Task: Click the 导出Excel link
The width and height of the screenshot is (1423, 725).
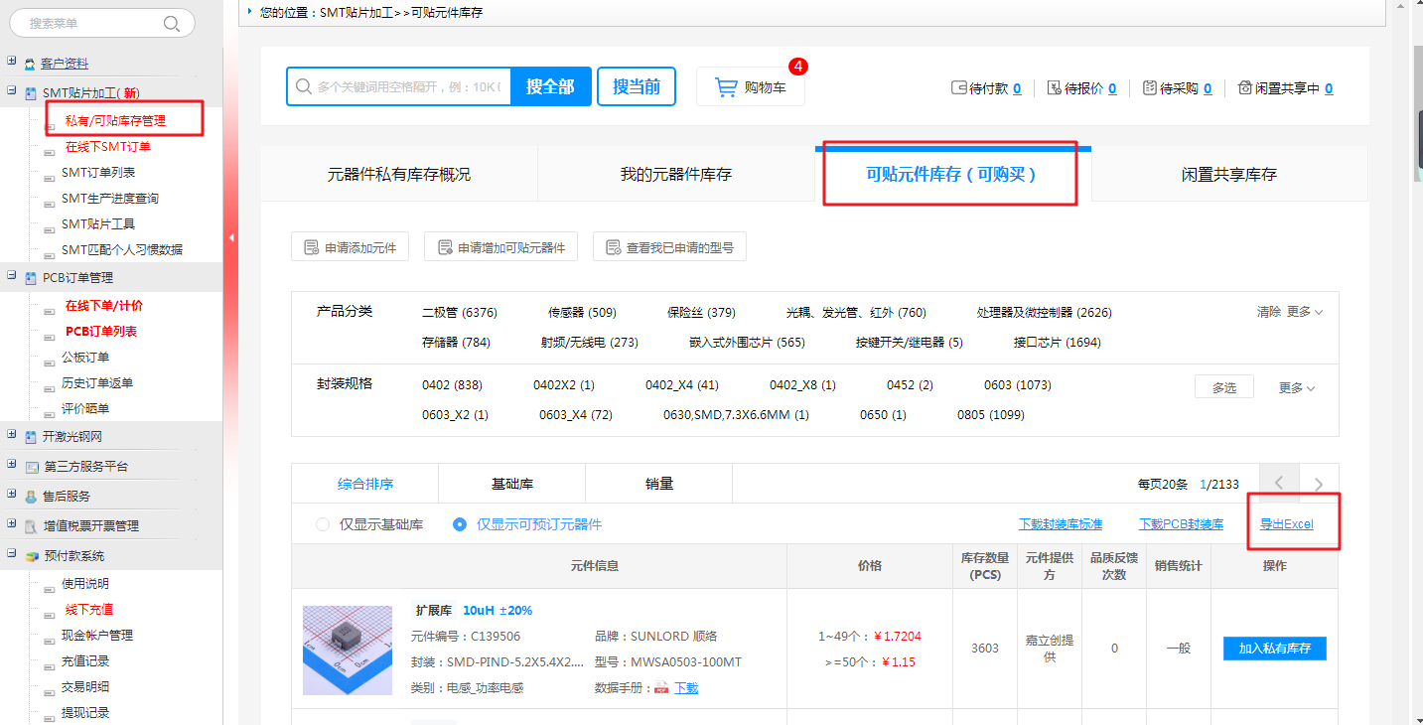Action: pos(1286,524)
